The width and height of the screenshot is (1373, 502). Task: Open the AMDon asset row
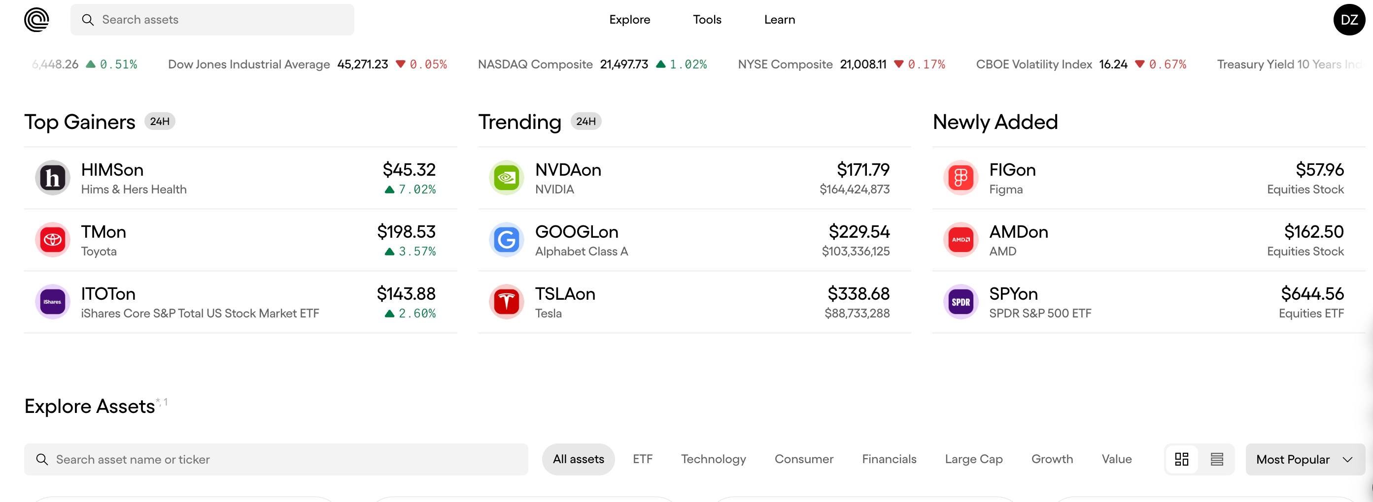[1149, 240]
